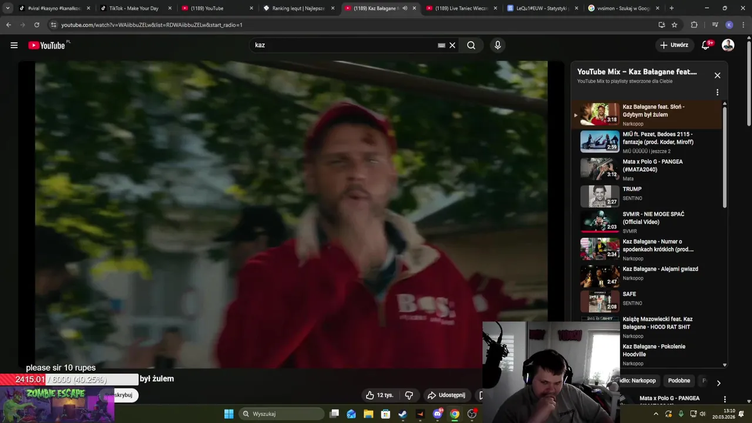Viewport: 752px width, 423px height.
Task: Select Kaz Bałagane - Alejami gwiazd
Action: pos(646,276)
